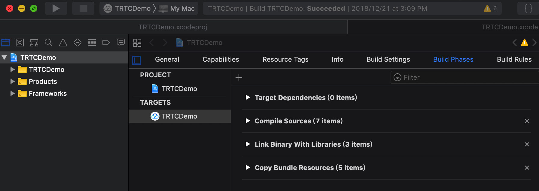Open the test navigator
539x191 pixels.
click(78, 43)
